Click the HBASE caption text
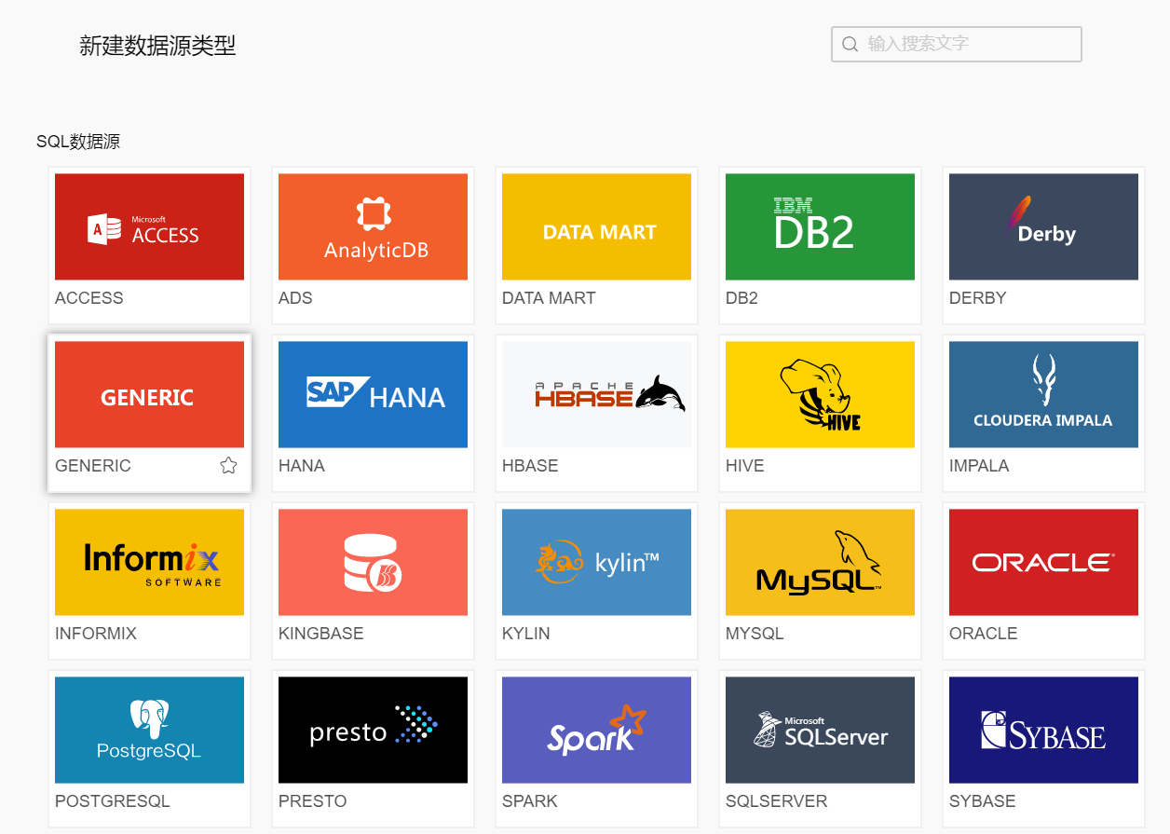The image size is (1170, 834). 530,466
